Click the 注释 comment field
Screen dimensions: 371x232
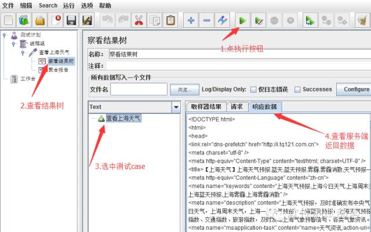(239, 66)
